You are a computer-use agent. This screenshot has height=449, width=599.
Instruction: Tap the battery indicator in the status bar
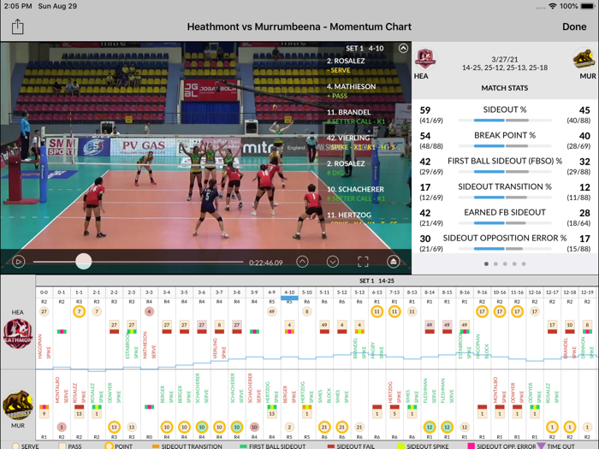587,6
